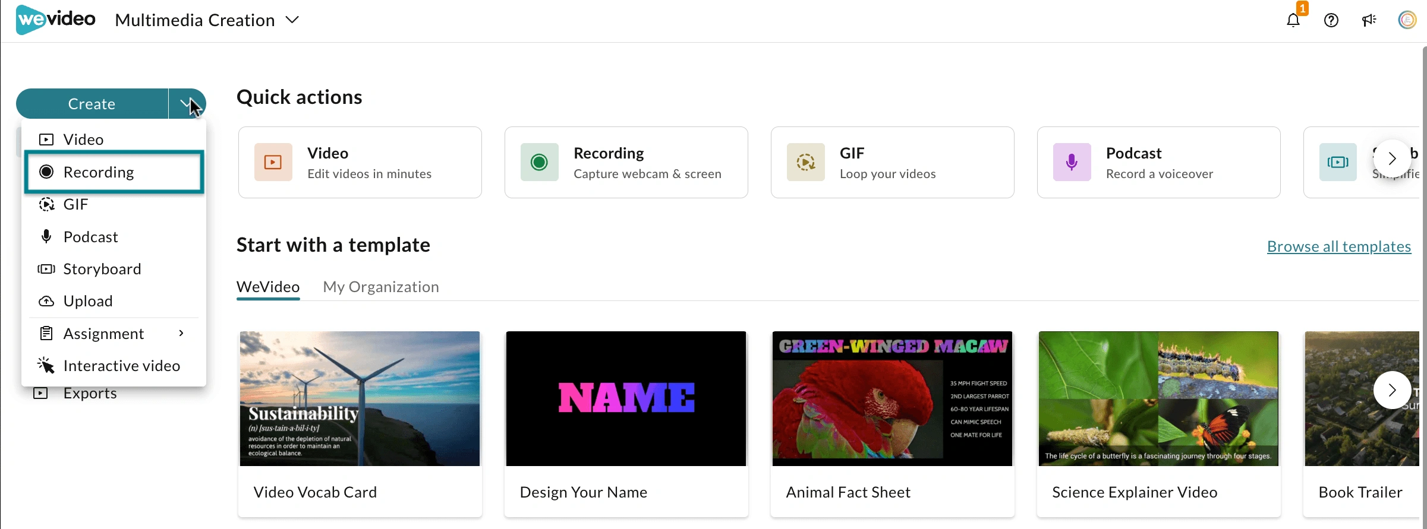Open the help question mark icon
The image size is (1427, 529).
coord(1331,20)
